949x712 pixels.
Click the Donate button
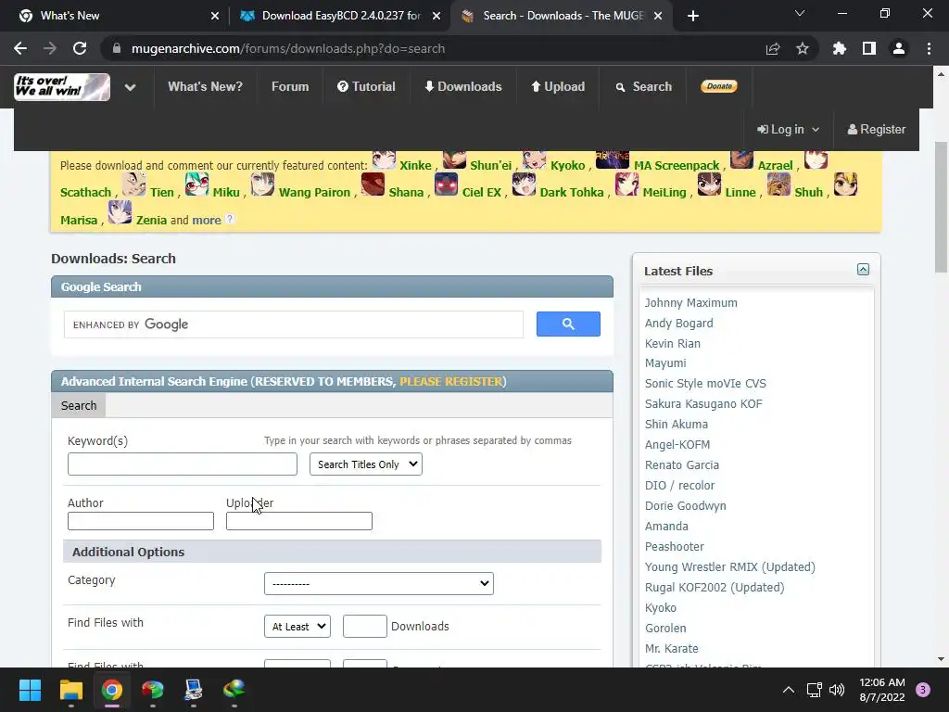coord(719,86)
